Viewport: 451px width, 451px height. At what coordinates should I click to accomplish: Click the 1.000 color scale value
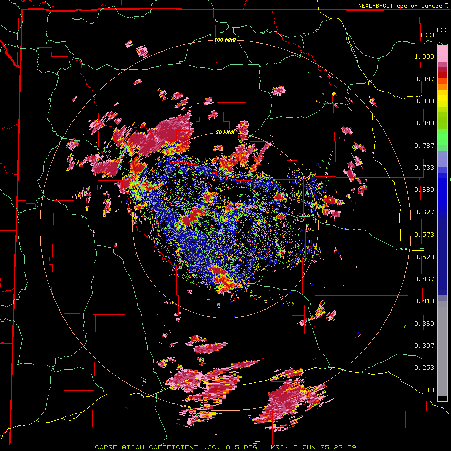tap(424, 56)
